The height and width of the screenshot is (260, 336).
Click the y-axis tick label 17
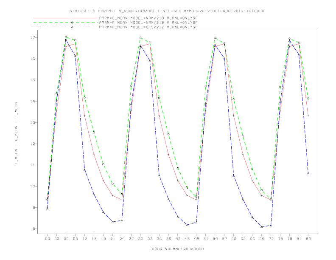point(33,37)
